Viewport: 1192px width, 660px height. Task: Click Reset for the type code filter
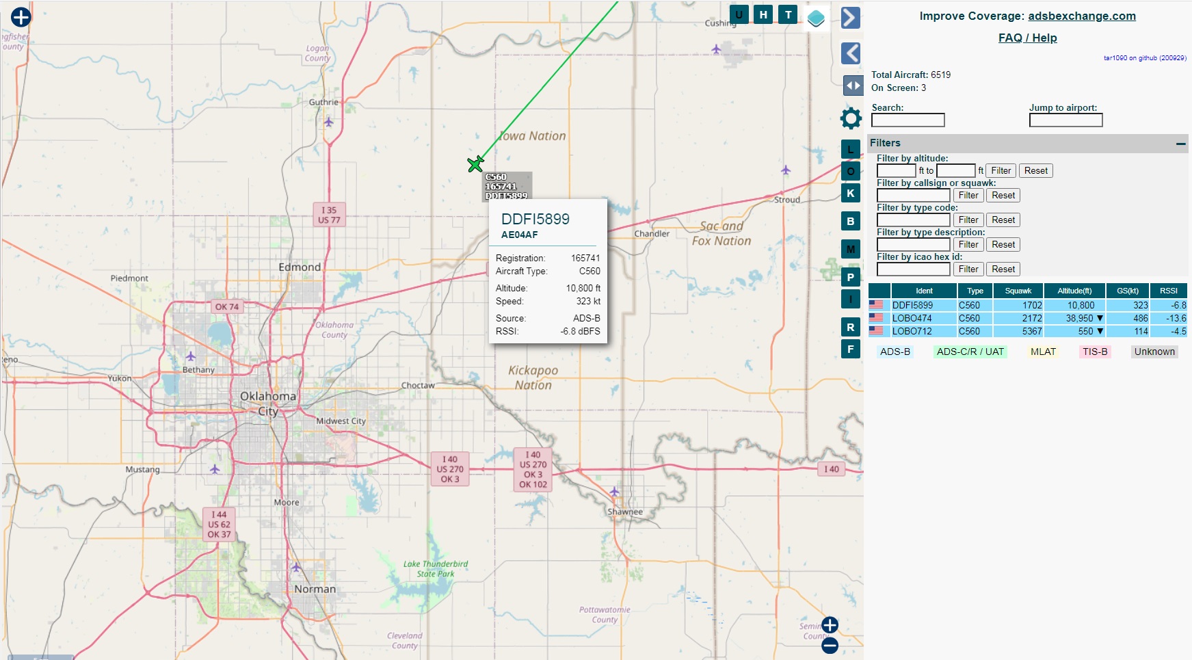click(x=1003, y=220)
